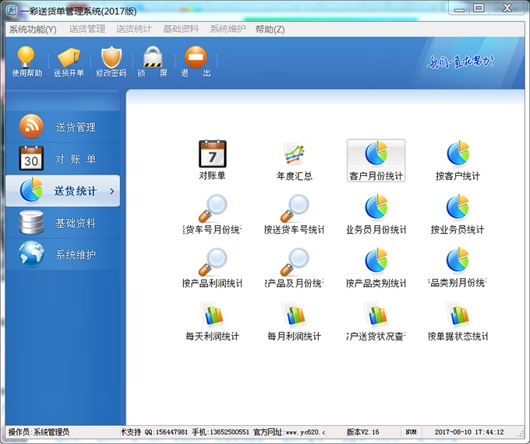
Task: Close the application window
Action: pos(507,9)
